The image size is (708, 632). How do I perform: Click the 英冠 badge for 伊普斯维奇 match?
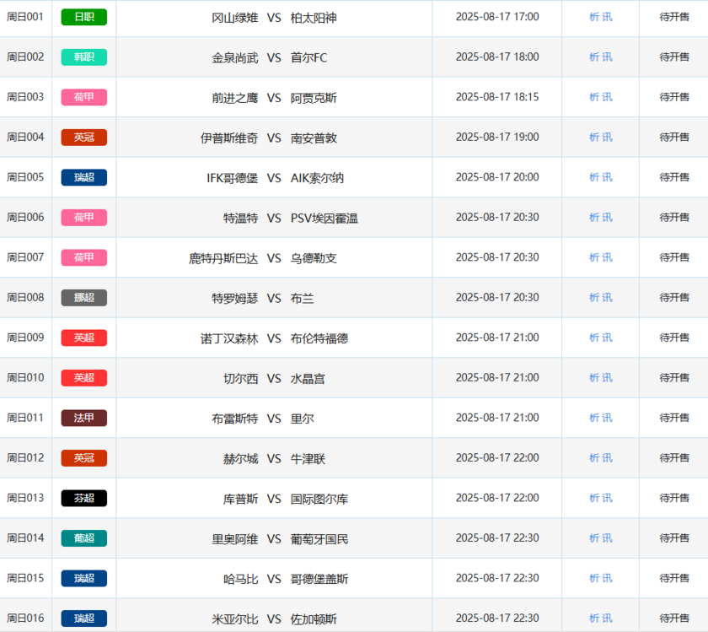click(83, 138)
